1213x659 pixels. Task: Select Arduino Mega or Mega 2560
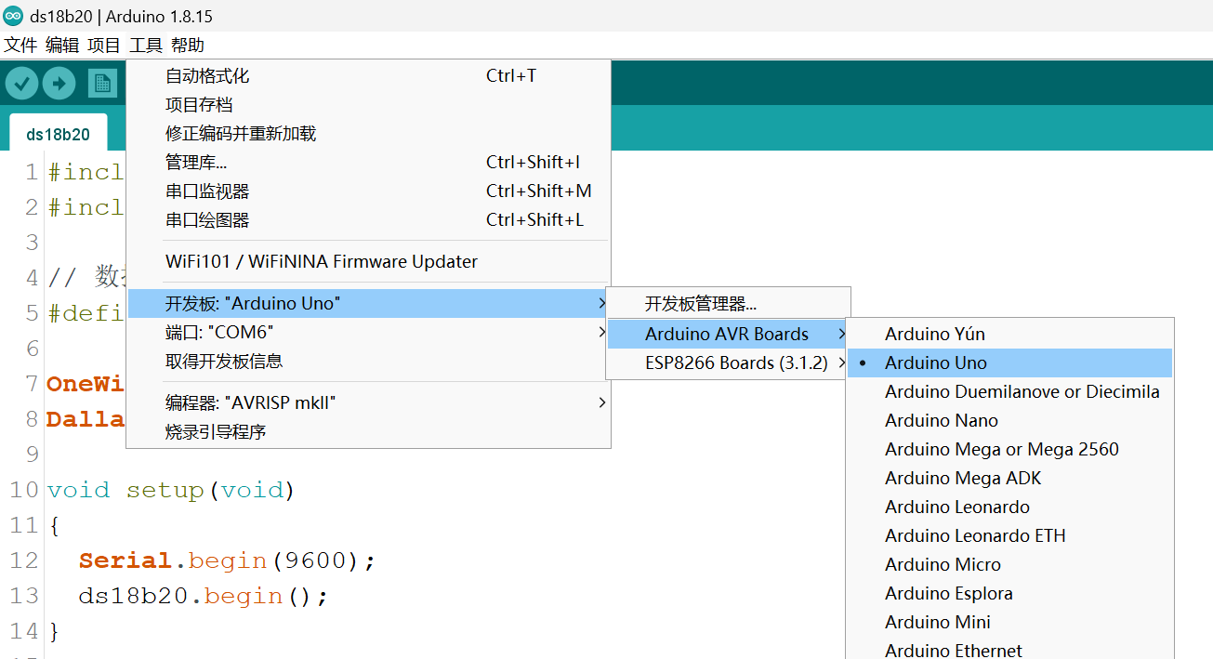(x=1000, y=449)
